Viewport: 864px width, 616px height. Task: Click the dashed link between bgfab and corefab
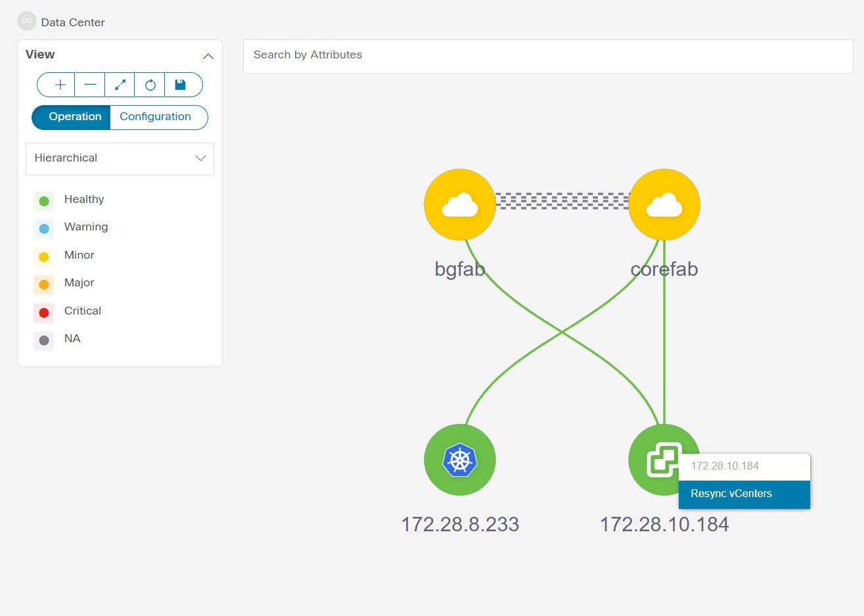coord(562,201)
